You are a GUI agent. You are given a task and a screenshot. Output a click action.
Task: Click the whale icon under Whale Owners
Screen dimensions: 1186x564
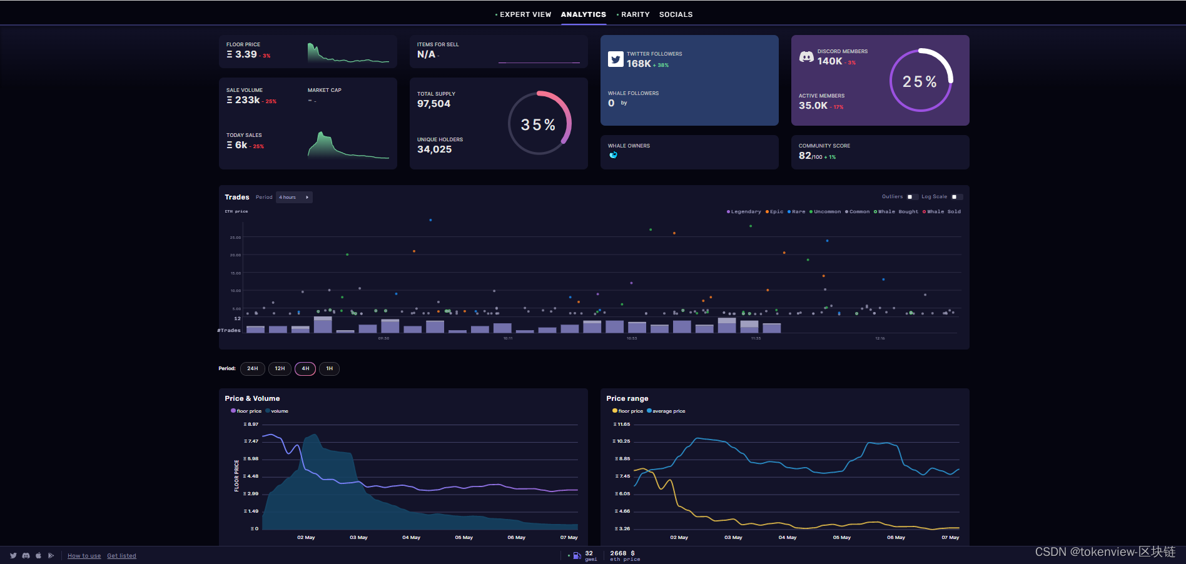(613, 155)
